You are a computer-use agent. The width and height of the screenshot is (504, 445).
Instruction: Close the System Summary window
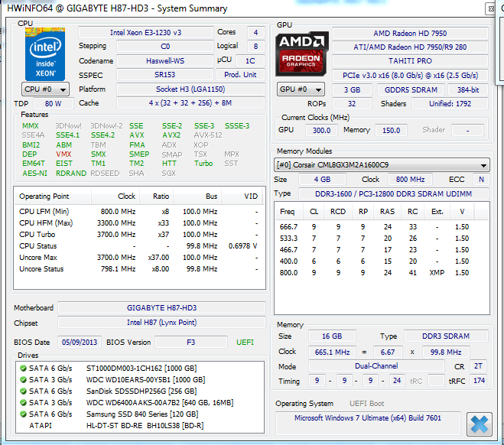[490, 8]
